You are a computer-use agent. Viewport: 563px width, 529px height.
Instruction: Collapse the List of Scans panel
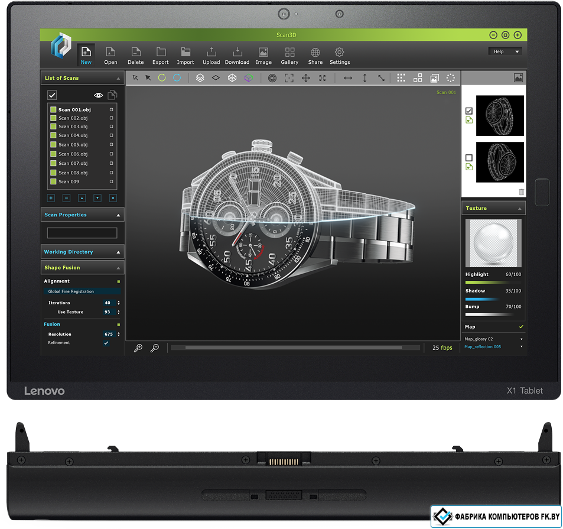point(118,79)
